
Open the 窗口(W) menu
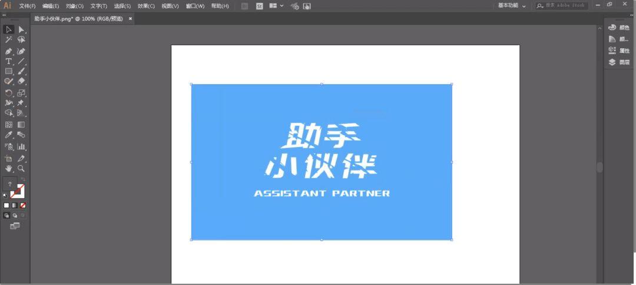(195, 6)
